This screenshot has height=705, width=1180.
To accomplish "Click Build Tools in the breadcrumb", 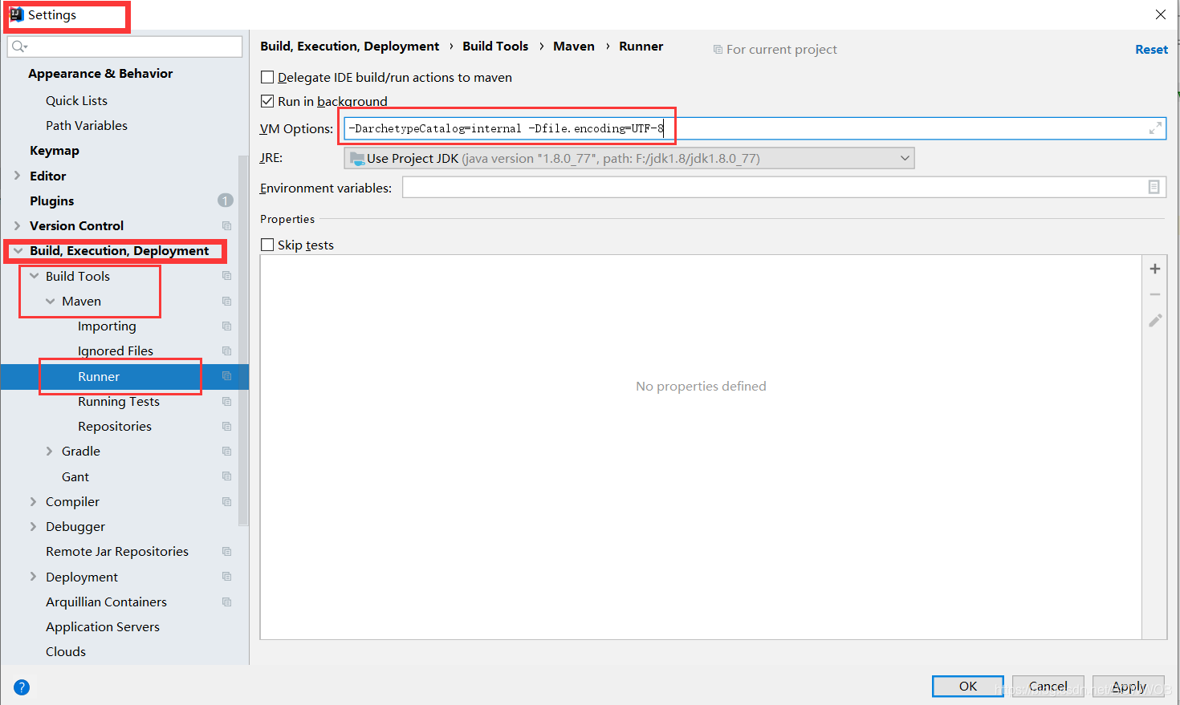I will [x=495, y=47].
